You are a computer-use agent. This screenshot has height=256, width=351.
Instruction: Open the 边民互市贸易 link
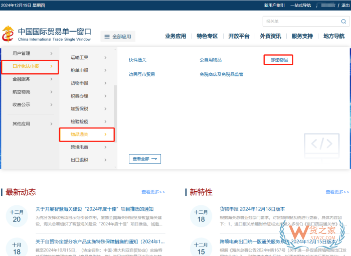pyautogui.click(x=142, y=74)
